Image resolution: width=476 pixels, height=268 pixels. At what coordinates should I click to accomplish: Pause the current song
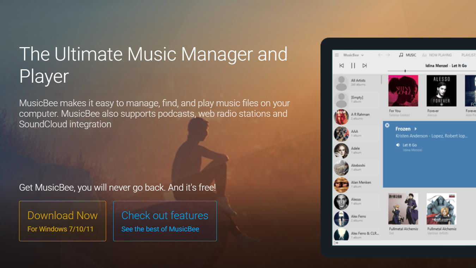click(353, 65)
